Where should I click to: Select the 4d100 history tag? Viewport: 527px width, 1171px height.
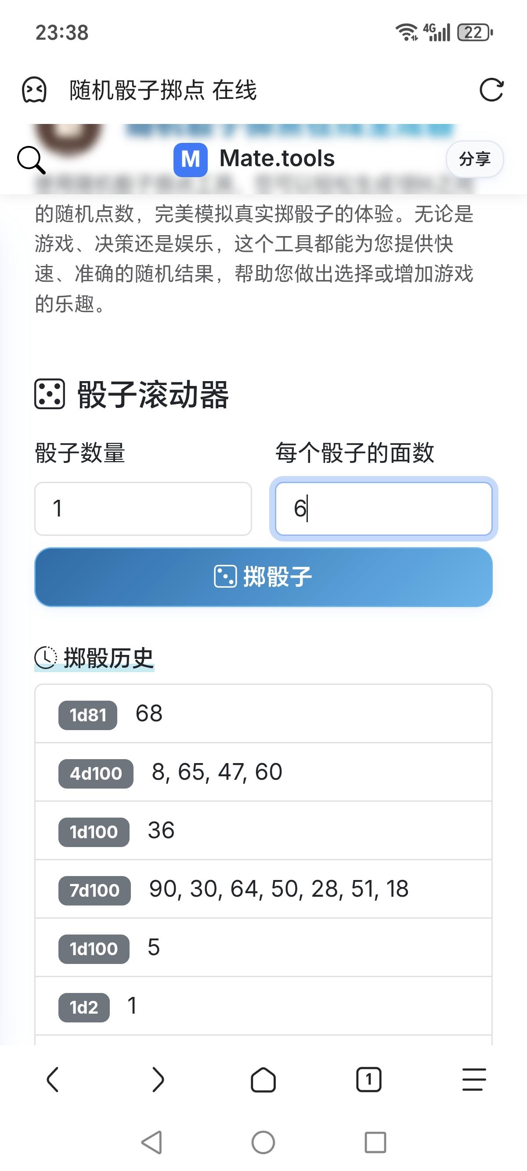96,773
